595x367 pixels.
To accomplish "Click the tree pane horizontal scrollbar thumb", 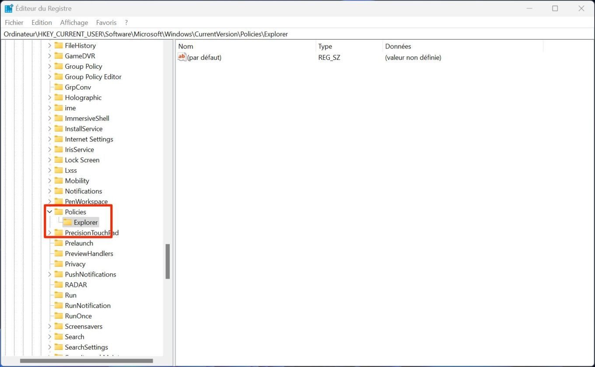I will point(86,361).
